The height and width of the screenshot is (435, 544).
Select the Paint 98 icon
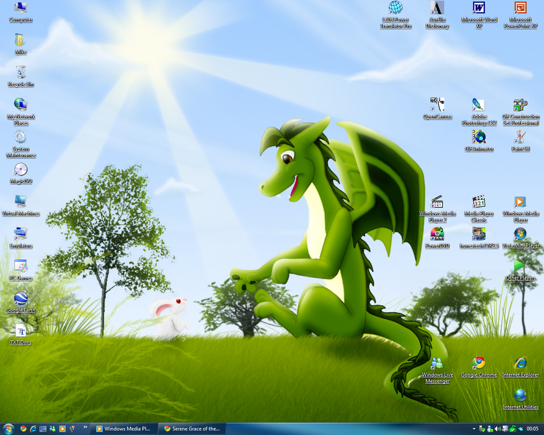coord(520,141)
